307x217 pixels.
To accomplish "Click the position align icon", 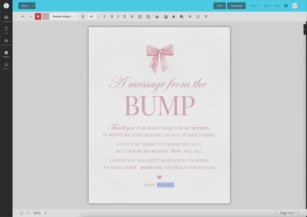I will pos(166,17).
